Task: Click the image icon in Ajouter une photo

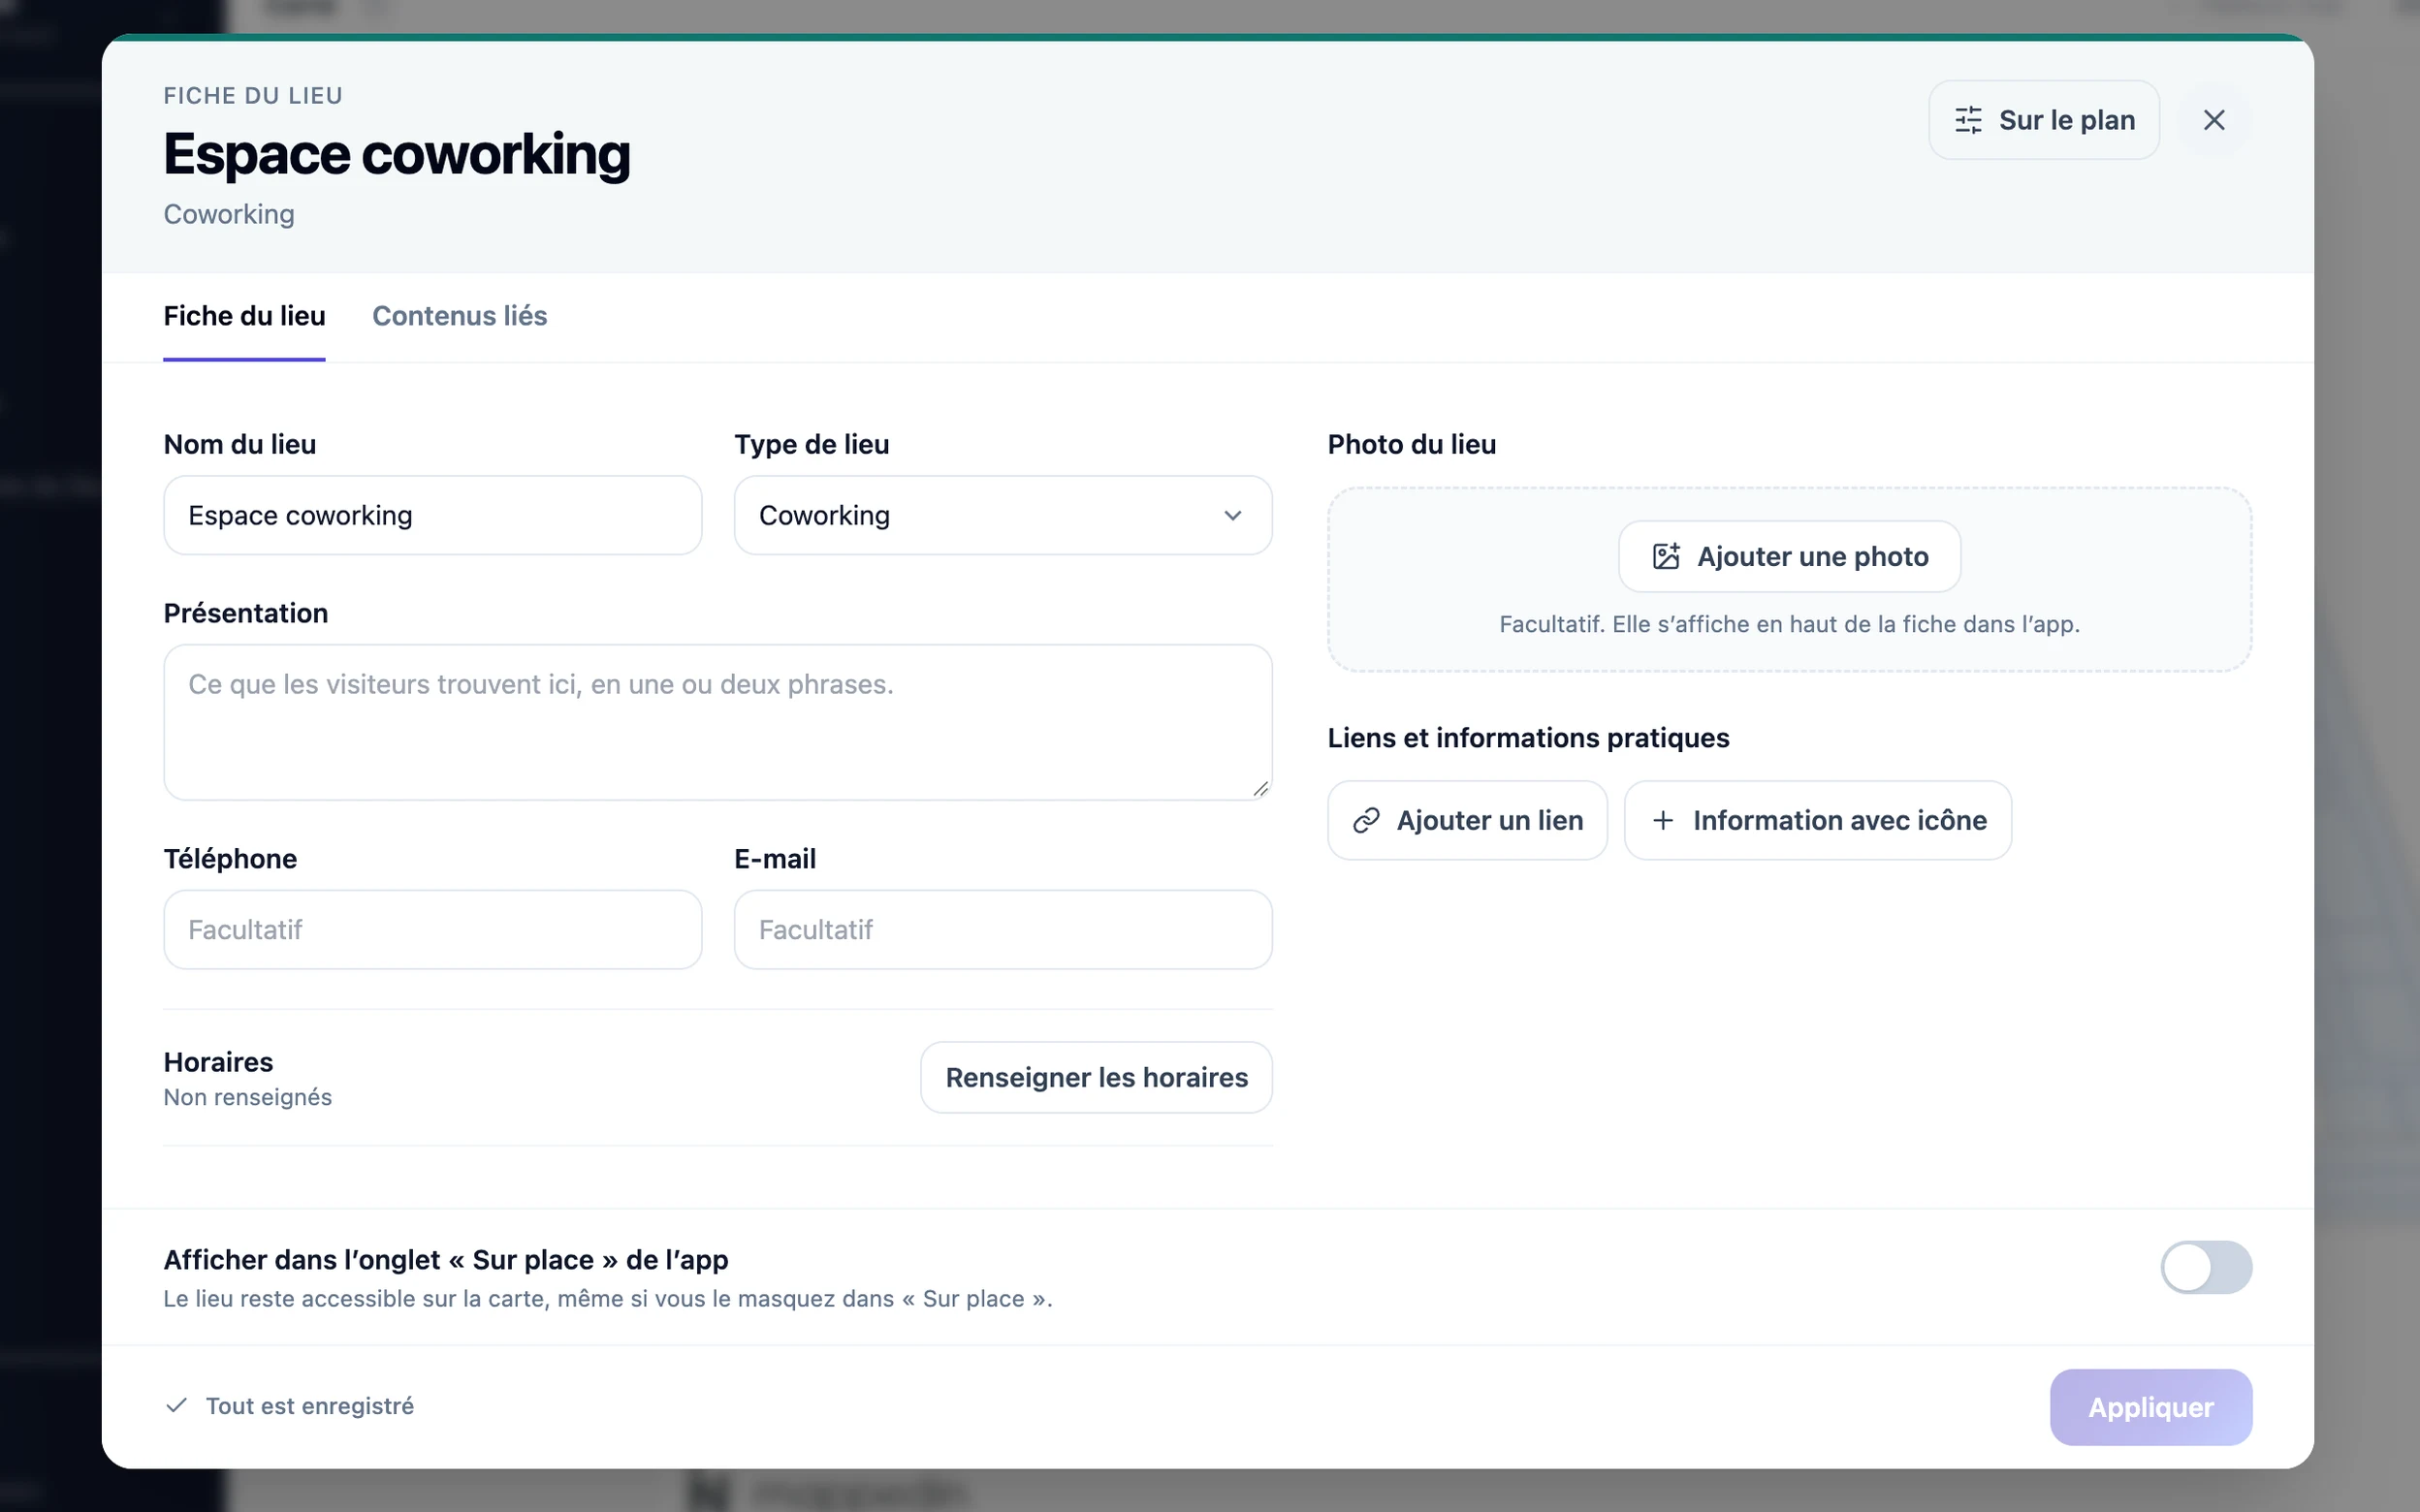Action: 1666,556
